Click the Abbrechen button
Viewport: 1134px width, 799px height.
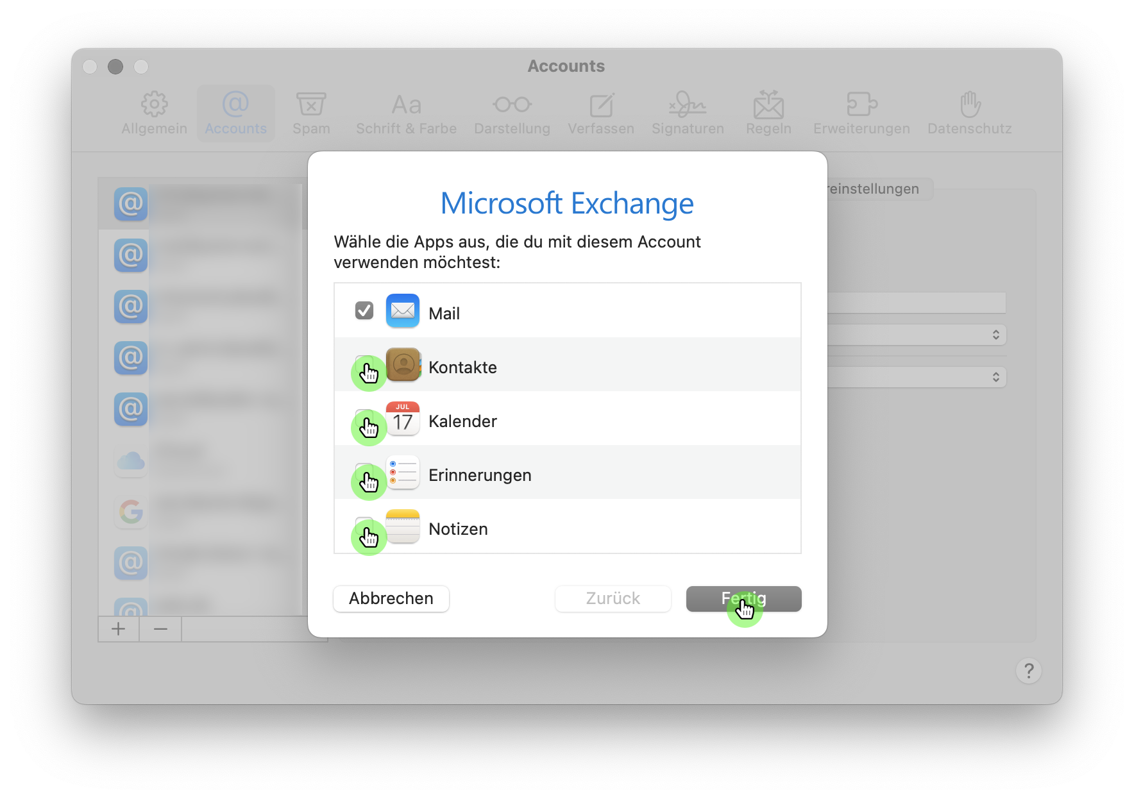(391, 598)
